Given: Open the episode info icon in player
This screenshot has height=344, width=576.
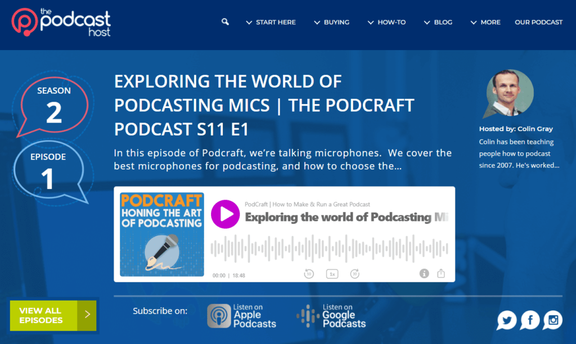Looking at the screenshot, I should [424, 273].
